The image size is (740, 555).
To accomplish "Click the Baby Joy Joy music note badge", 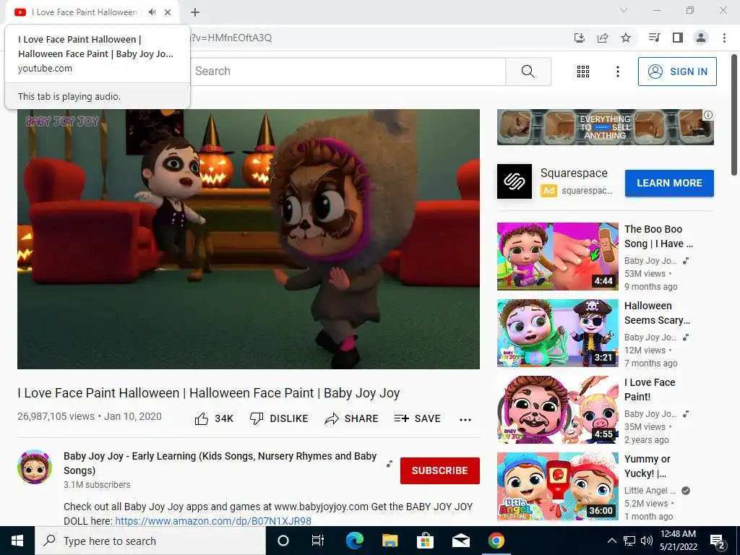I will tap(390, 464).
